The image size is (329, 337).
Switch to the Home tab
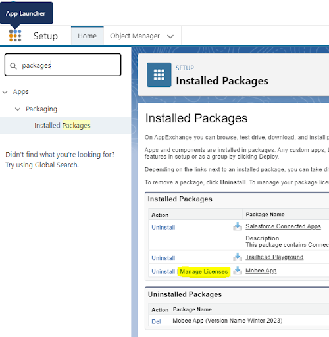(88, 36)
